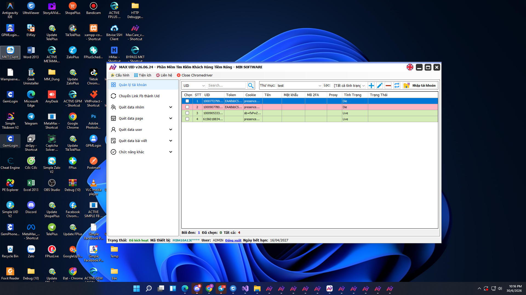The height and width of the screenshot is (295, 526).
Task: Click the magnifier search icon
Action: coord(251,85)
